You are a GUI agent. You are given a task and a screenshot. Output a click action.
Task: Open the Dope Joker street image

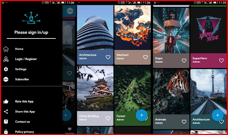tap(171, 31)
